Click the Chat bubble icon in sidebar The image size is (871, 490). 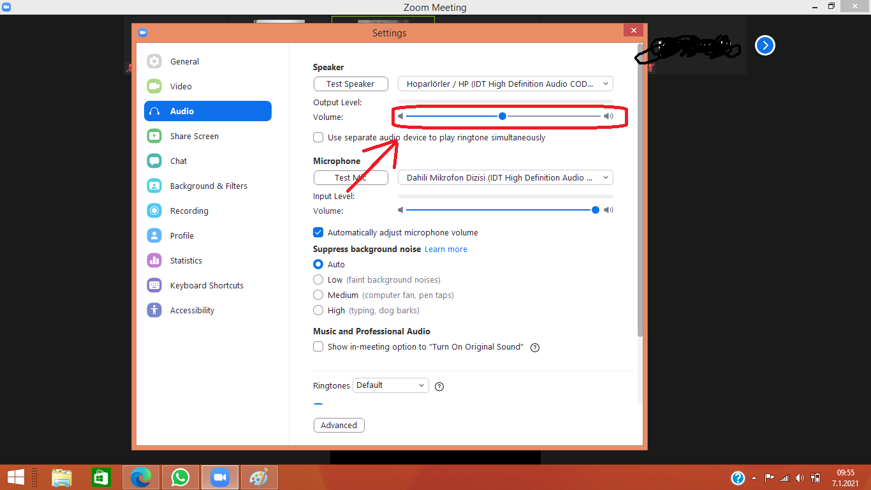[154, 161]
